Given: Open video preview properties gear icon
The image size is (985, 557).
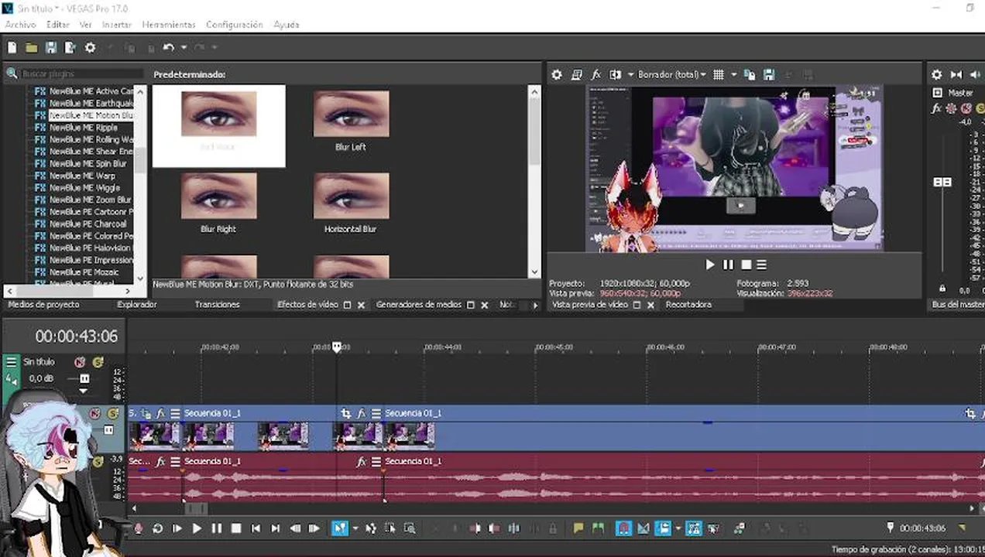Looking at the screenshot, I should point(556,75).
